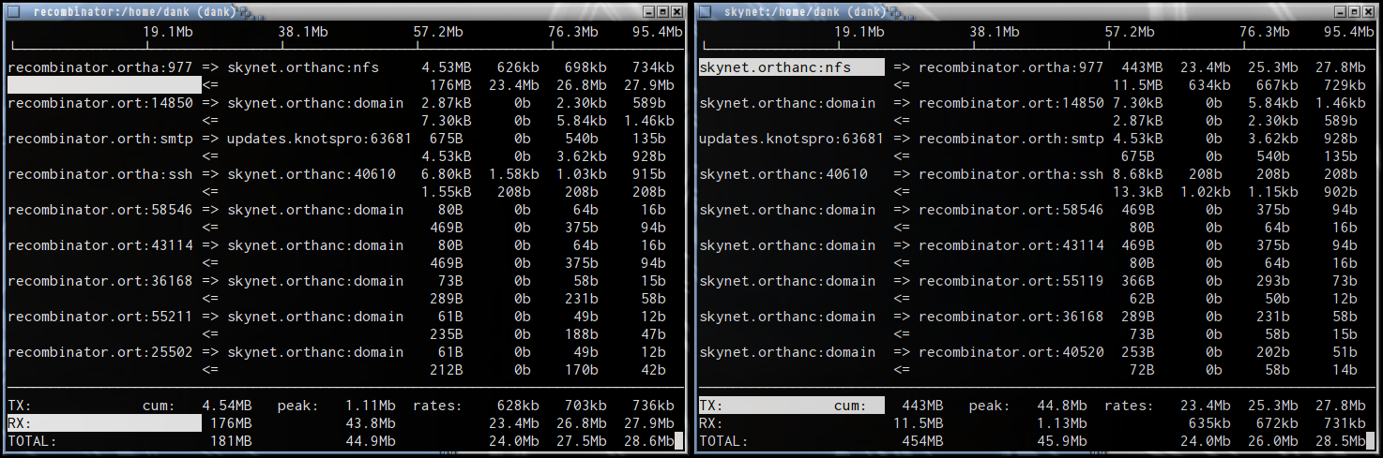1383x458 pixels.
Task: Select highlighted skynet.orthanc:nfs host in skynet window
Action: (x=791, y=67)
